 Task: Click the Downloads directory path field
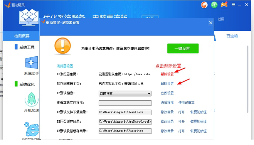click(125, 112)
